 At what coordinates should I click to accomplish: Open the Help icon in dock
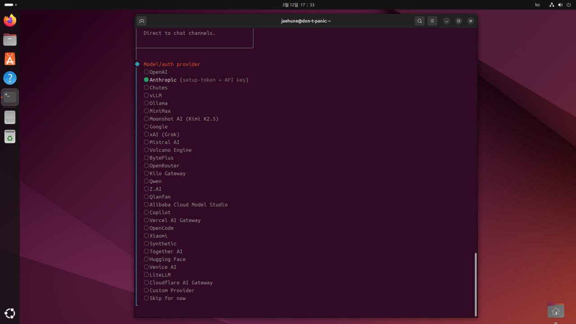click(10, 78)
